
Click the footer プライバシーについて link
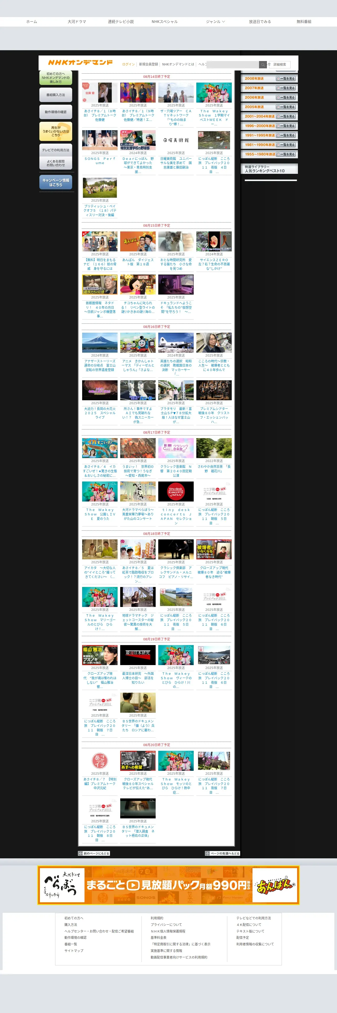(166, 925)
